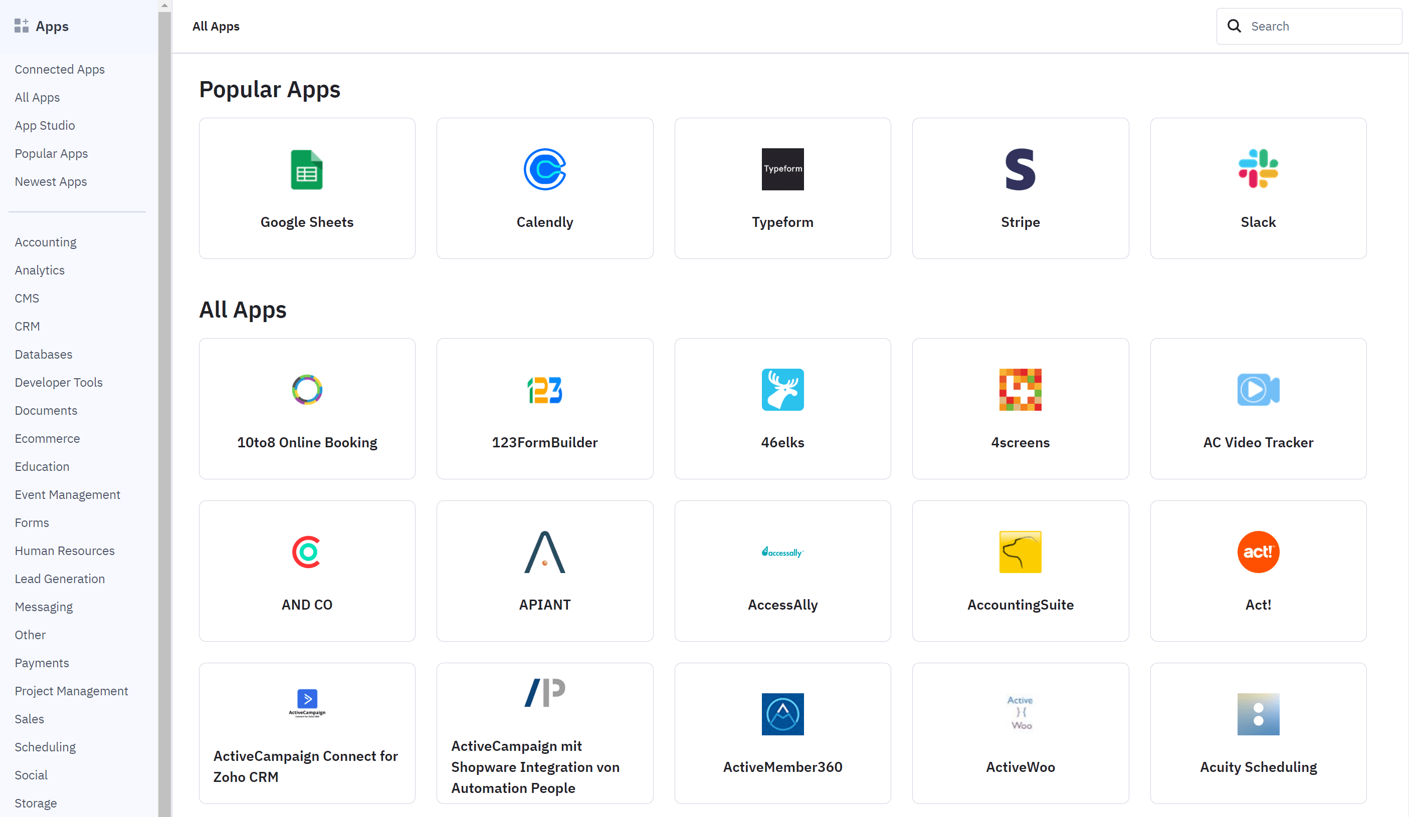
Task: Show Popular Apps from sidebar
Action: point(52,153)
